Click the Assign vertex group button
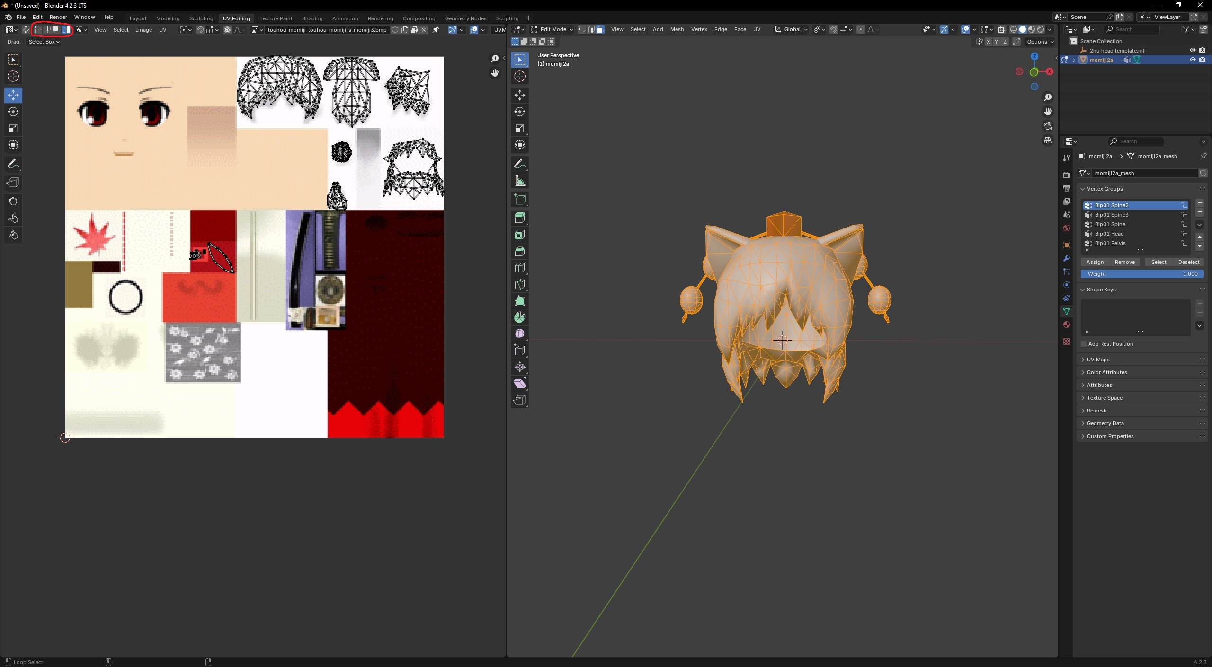This screenshot has height=667, width=1212. (1095, 262)
